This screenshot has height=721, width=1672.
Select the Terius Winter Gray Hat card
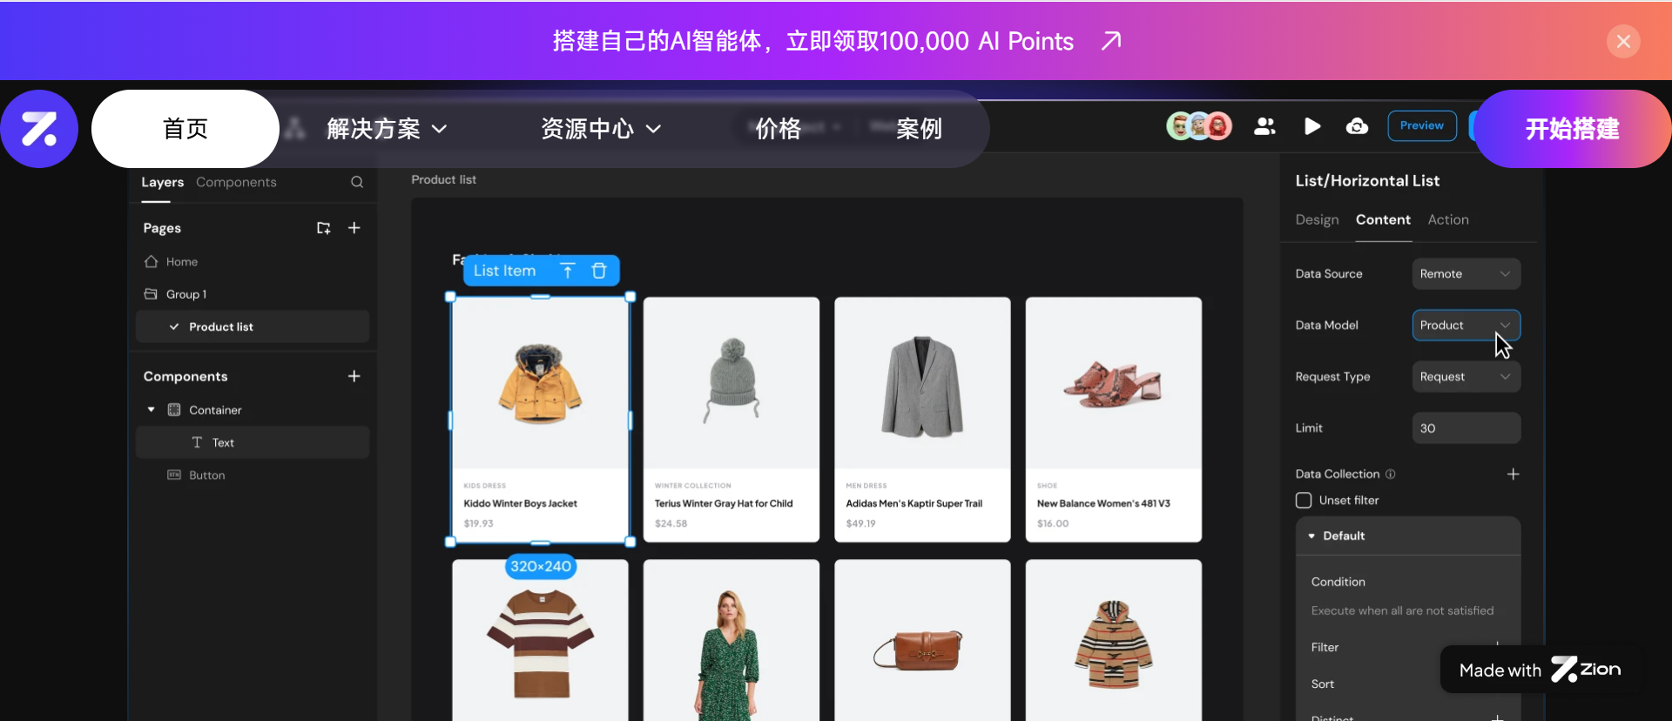tap(731, 420)
